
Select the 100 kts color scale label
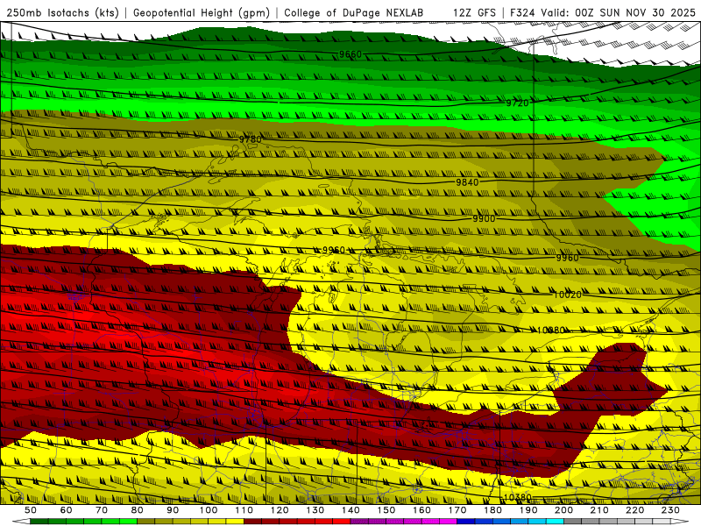click(209, 510)
